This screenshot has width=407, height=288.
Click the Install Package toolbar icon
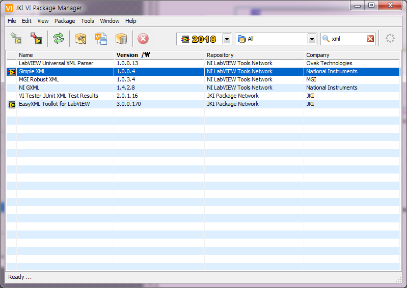pyautogui.click(x=16, y=39)
